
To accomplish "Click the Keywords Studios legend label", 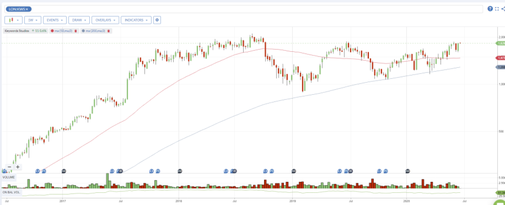I will [17, 31].
